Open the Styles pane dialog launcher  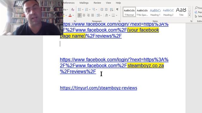point(191,21)
